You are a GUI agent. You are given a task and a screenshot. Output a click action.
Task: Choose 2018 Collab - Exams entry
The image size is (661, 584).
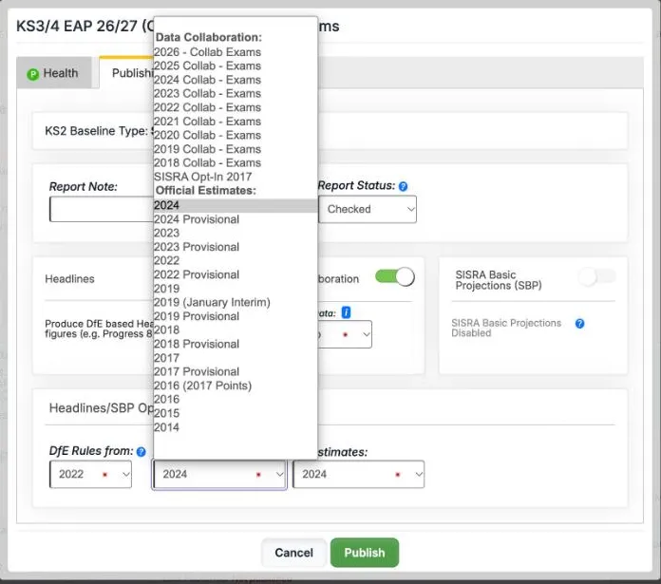(236, 162)
